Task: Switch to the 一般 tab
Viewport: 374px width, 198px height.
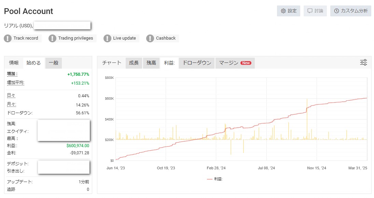Action: click(x=53, y=63)
